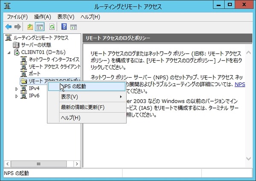The width and height of the screenshot is (256, 181).
Task: Choose NPS の起動 from context menu
Action: [x=87, y=86]
